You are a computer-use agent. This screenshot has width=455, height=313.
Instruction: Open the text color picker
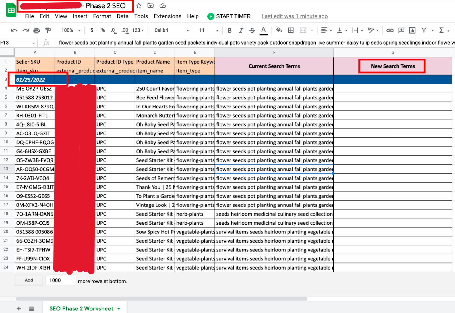tap(264, 30)
